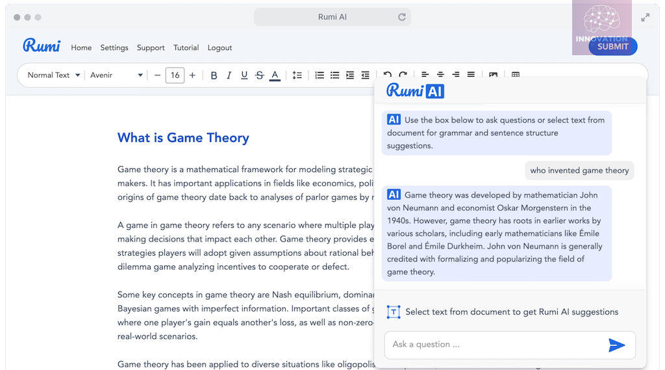The width and height of the screenshot is (665, 370).
Task: Insert an image
Action: point(493,74)
